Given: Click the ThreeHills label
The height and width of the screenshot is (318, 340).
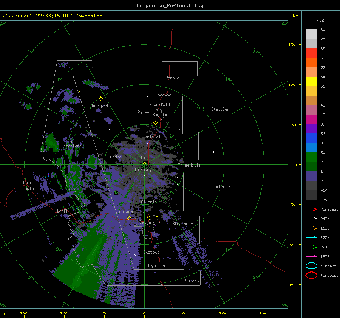Looking at the screenshot, I should [190, 165].
